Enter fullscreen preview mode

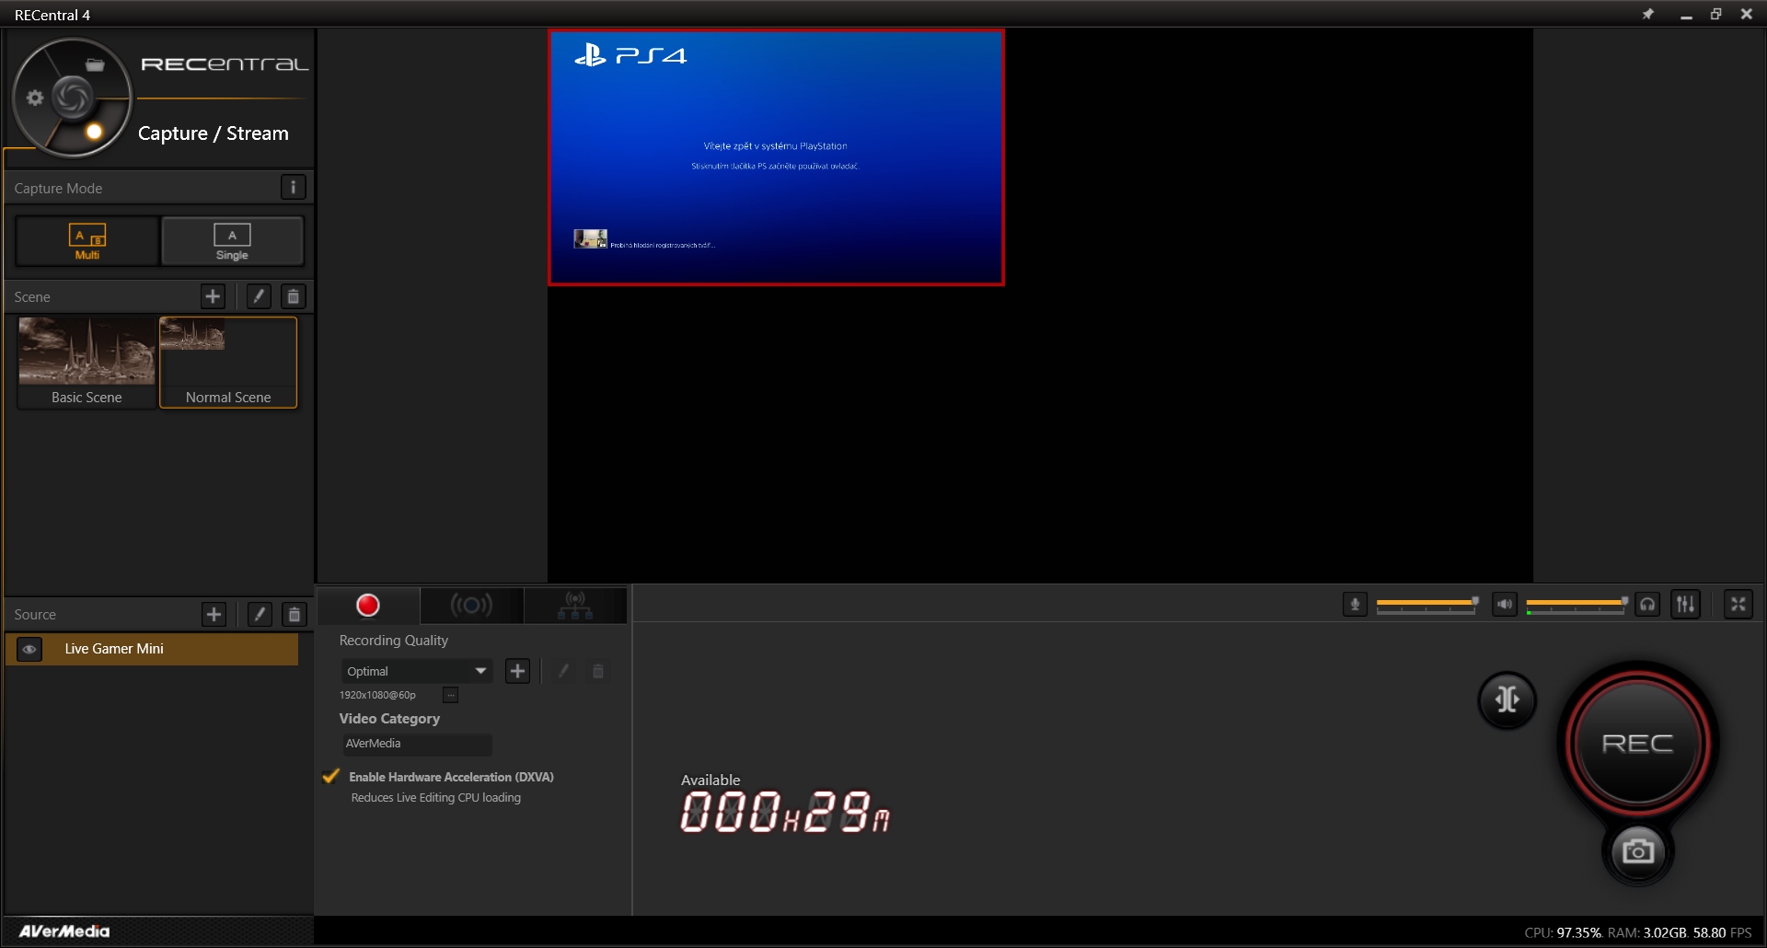point(1738,605)
